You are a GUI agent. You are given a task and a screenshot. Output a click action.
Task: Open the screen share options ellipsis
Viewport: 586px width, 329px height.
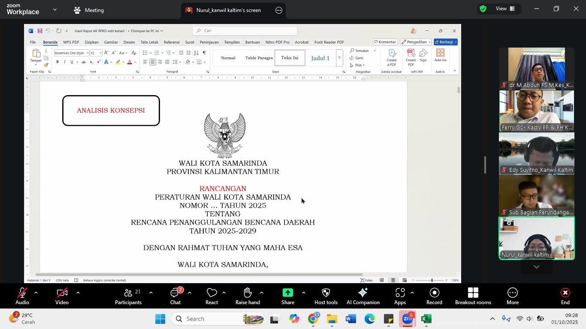coord(279,10)
